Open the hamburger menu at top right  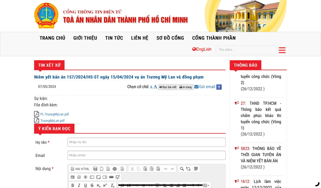282,50
